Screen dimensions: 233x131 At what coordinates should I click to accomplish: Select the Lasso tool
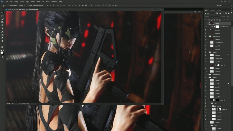coord(2,16)
